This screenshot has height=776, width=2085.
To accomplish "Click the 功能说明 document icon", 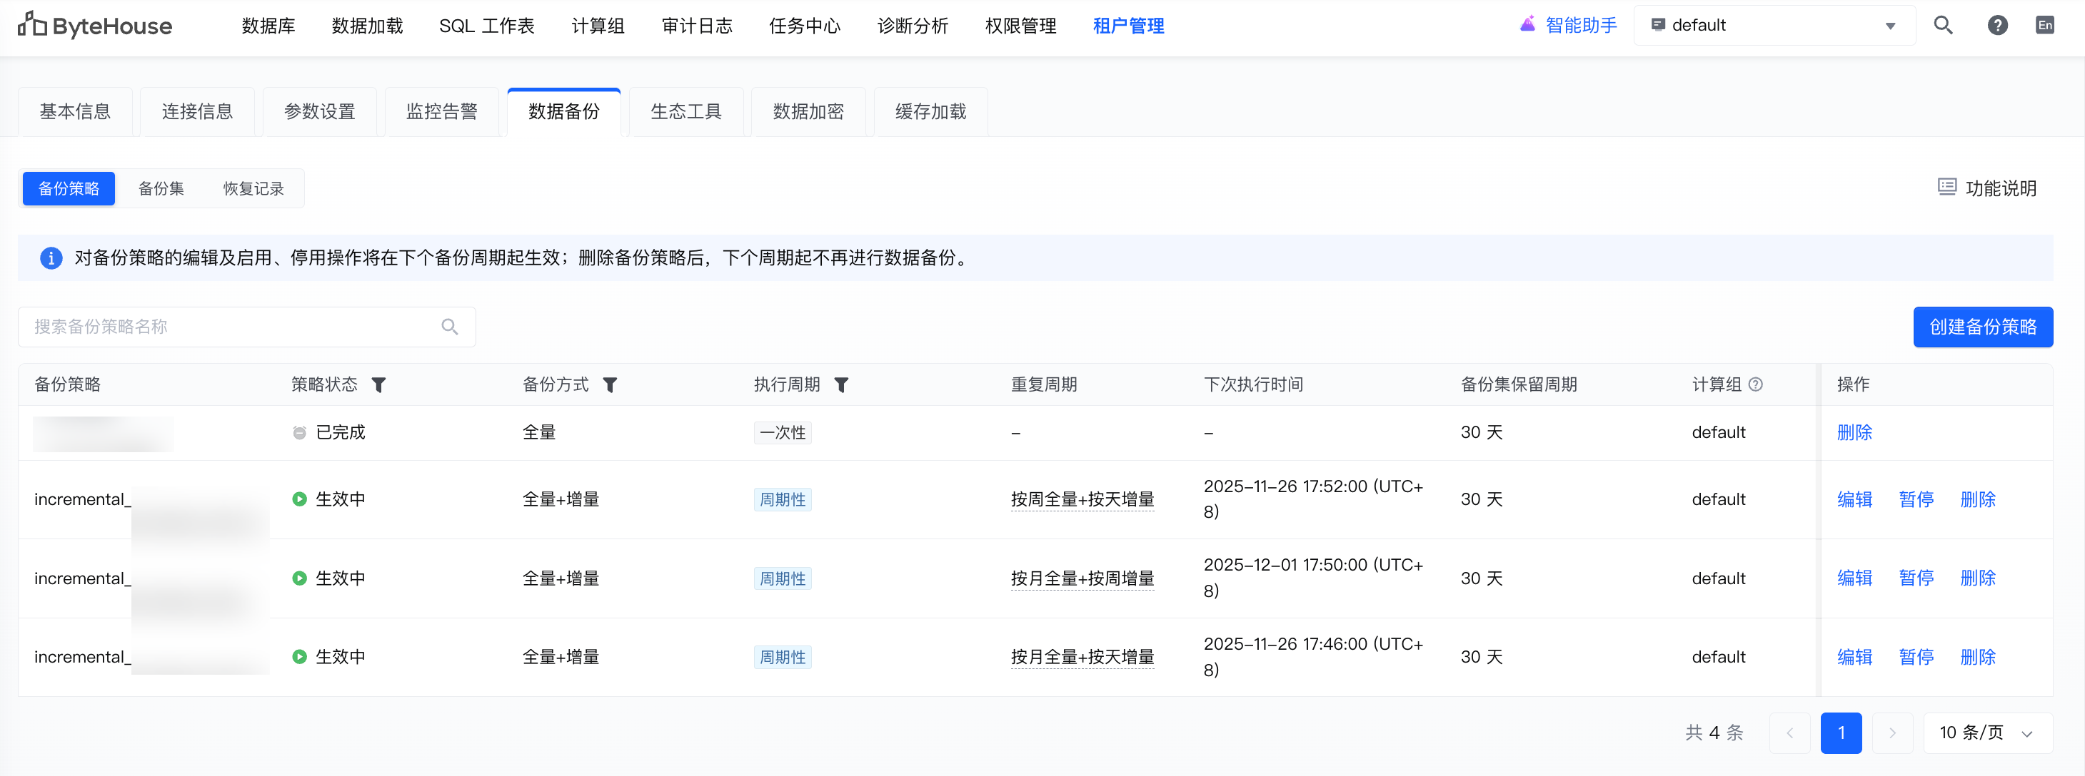I will tap(1946, 188).
